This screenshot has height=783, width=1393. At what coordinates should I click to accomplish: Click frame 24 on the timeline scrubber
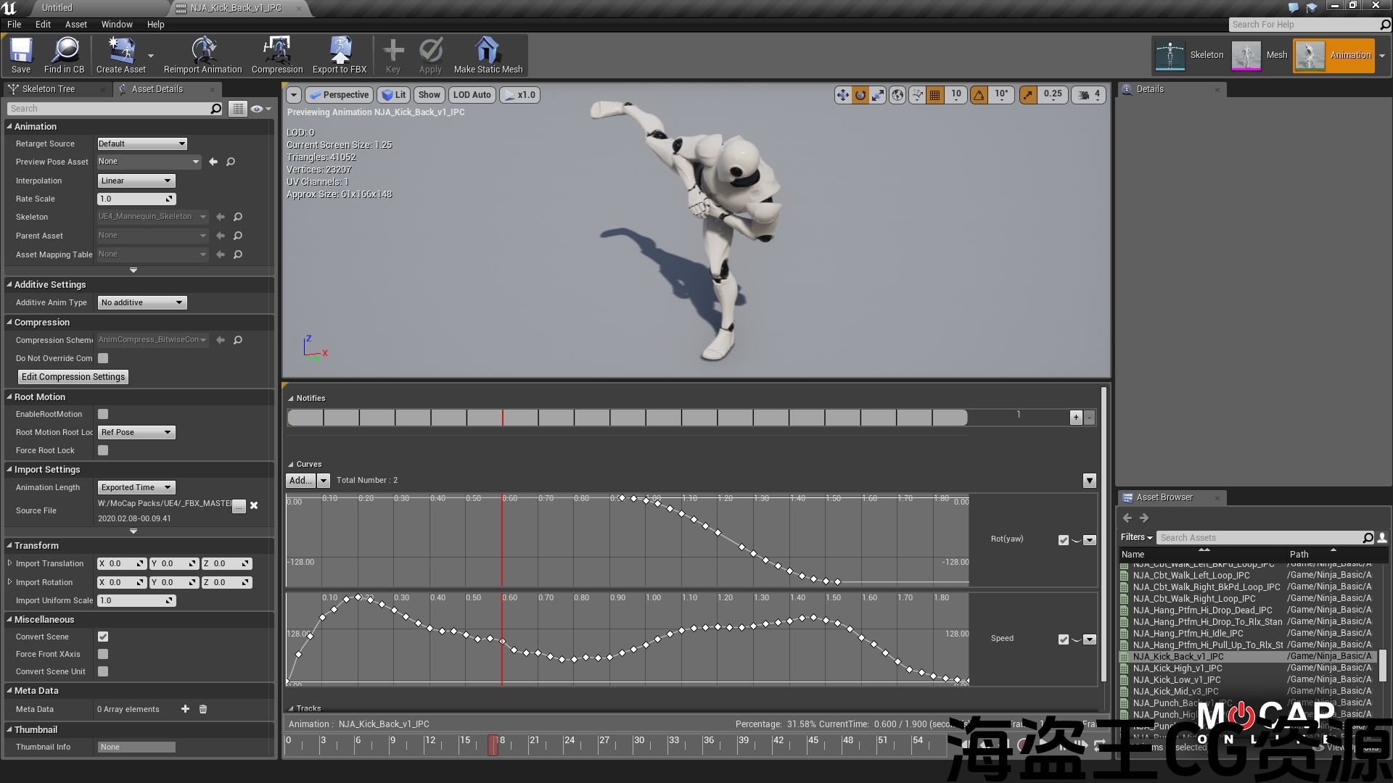click(x=565, y=745)
